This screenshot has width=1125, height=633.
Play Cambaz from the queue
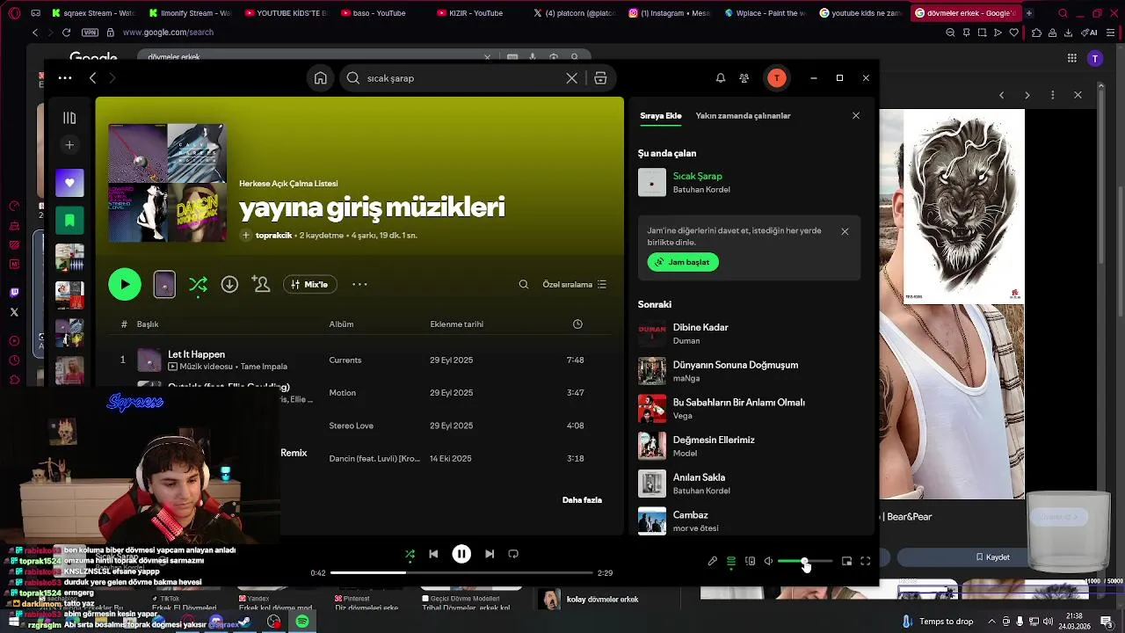tap(749, 520)
